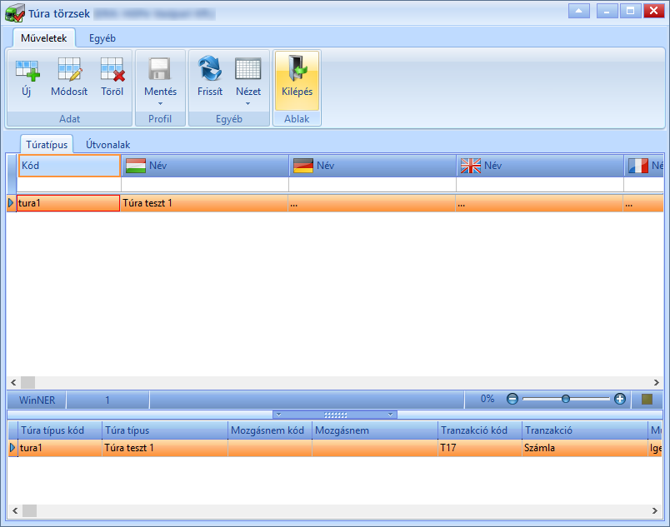The width and height of the screenshot is (670, 527).
Task: Select the Túra teszt 1 cell in lower grid
Action: click(x=165, y=448)
